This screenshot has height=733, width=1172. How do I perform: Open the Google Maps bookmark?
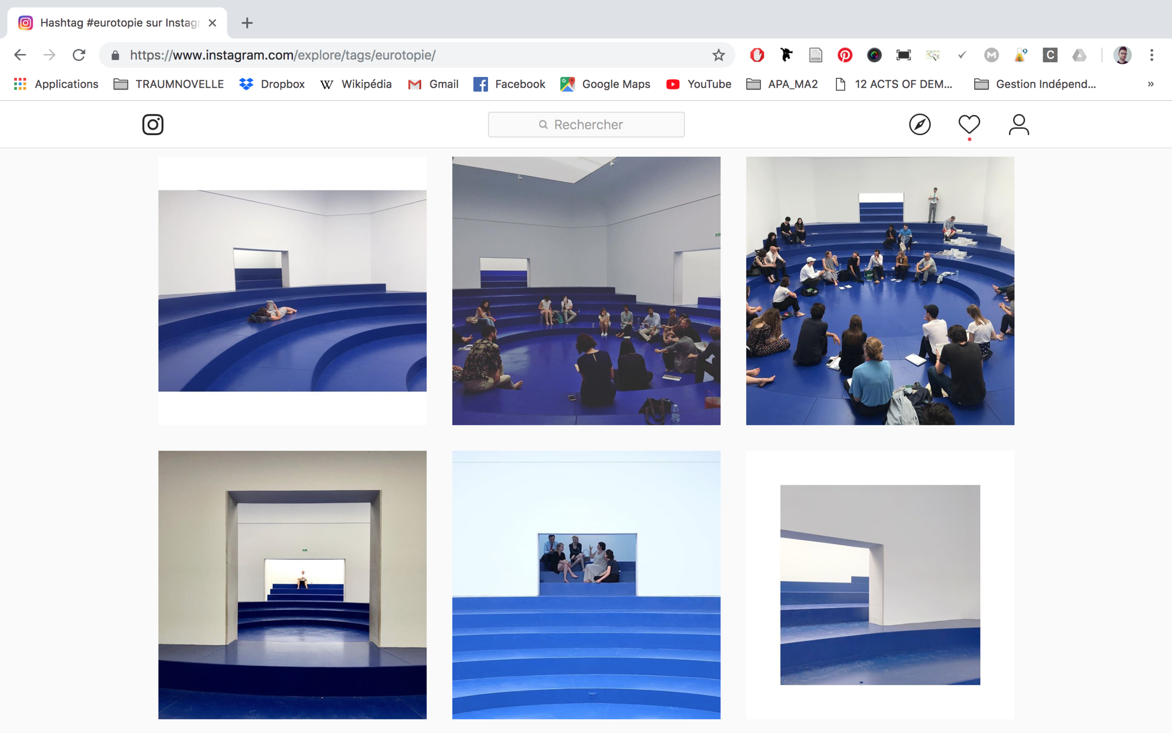point(605,84)
